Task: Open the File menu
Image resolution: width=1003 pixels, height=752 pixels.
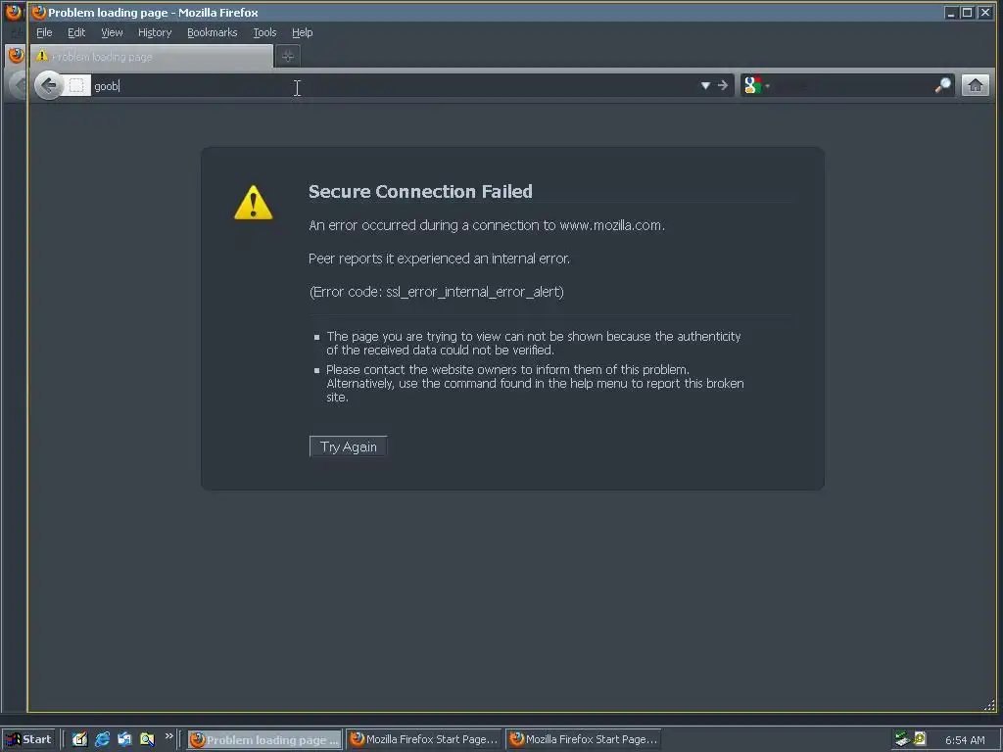Action: (x=44, y=32)
